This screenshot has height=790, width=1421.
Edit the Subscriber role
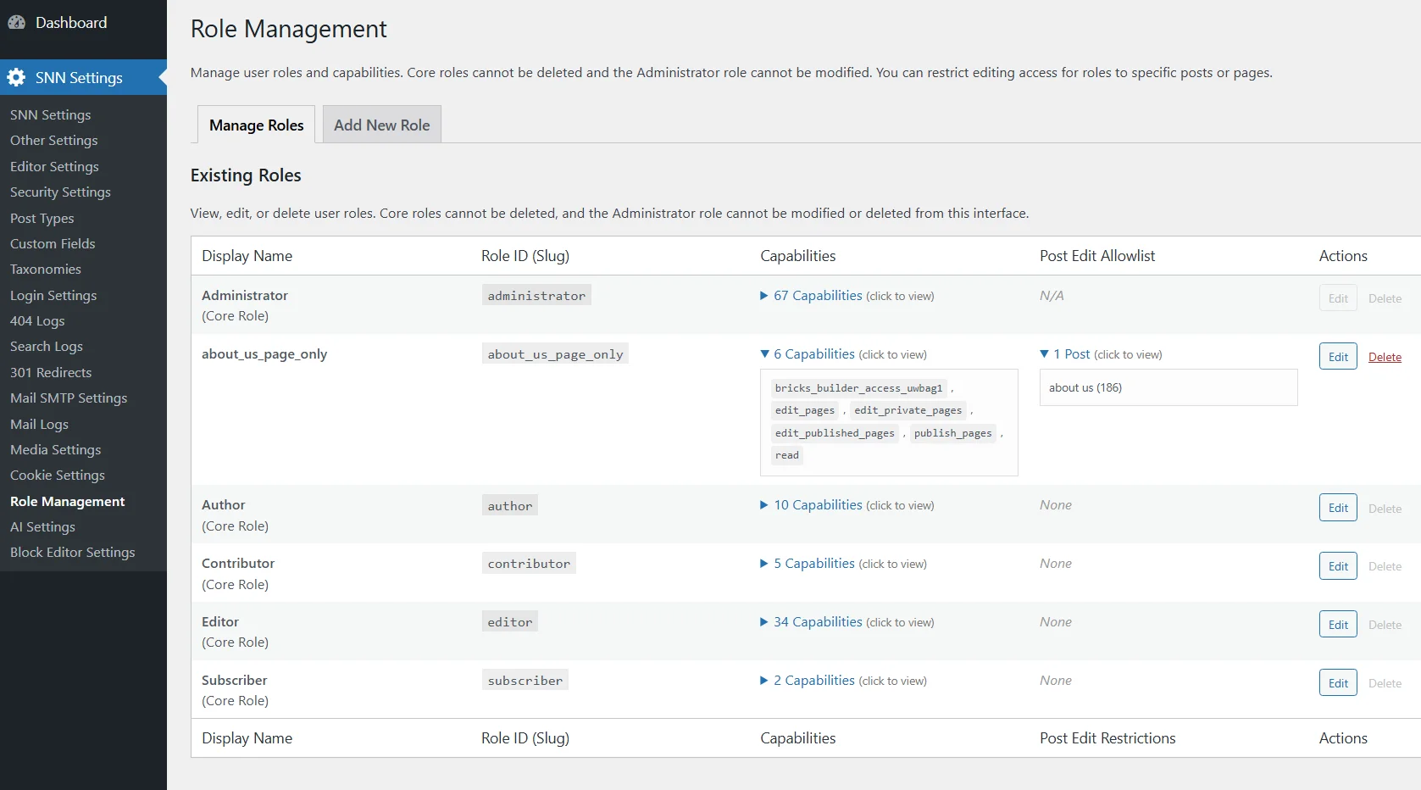point(1338,683)
